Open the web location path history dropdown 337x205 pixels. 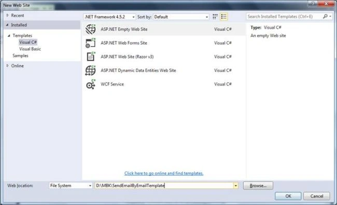[236, 185]
